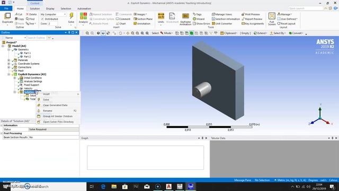Choose Solve from the context menu
This screenshot has width=339, height=191.
[58, 100]
